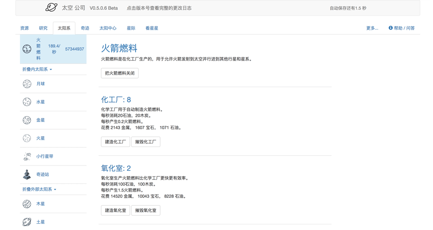
Task: Click 摧毁氧化室 button
Action: point(145,211)
